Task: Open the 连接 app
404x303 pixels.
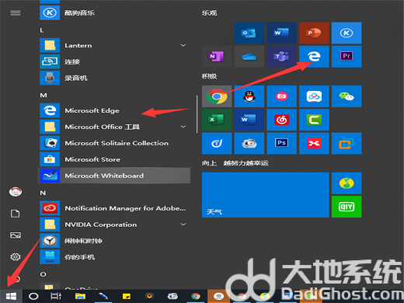Action: click(x=114, y=61)
